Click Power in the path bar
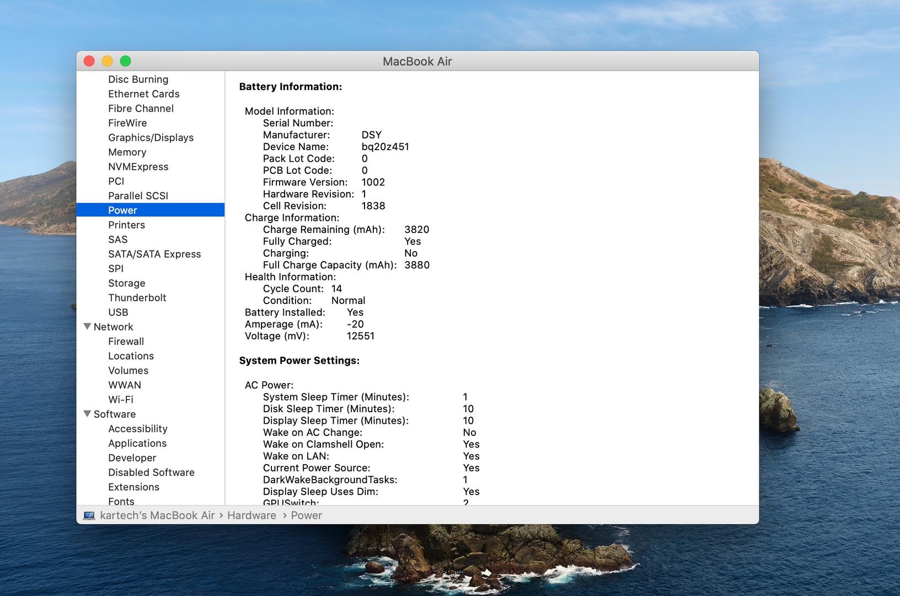The width and height of the screenshot is (900, 596). [306, 515]
